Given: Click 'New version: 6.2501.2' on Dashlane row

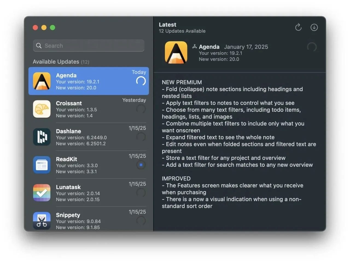Looking at the screenshot, I should click(x=81, y=144).
